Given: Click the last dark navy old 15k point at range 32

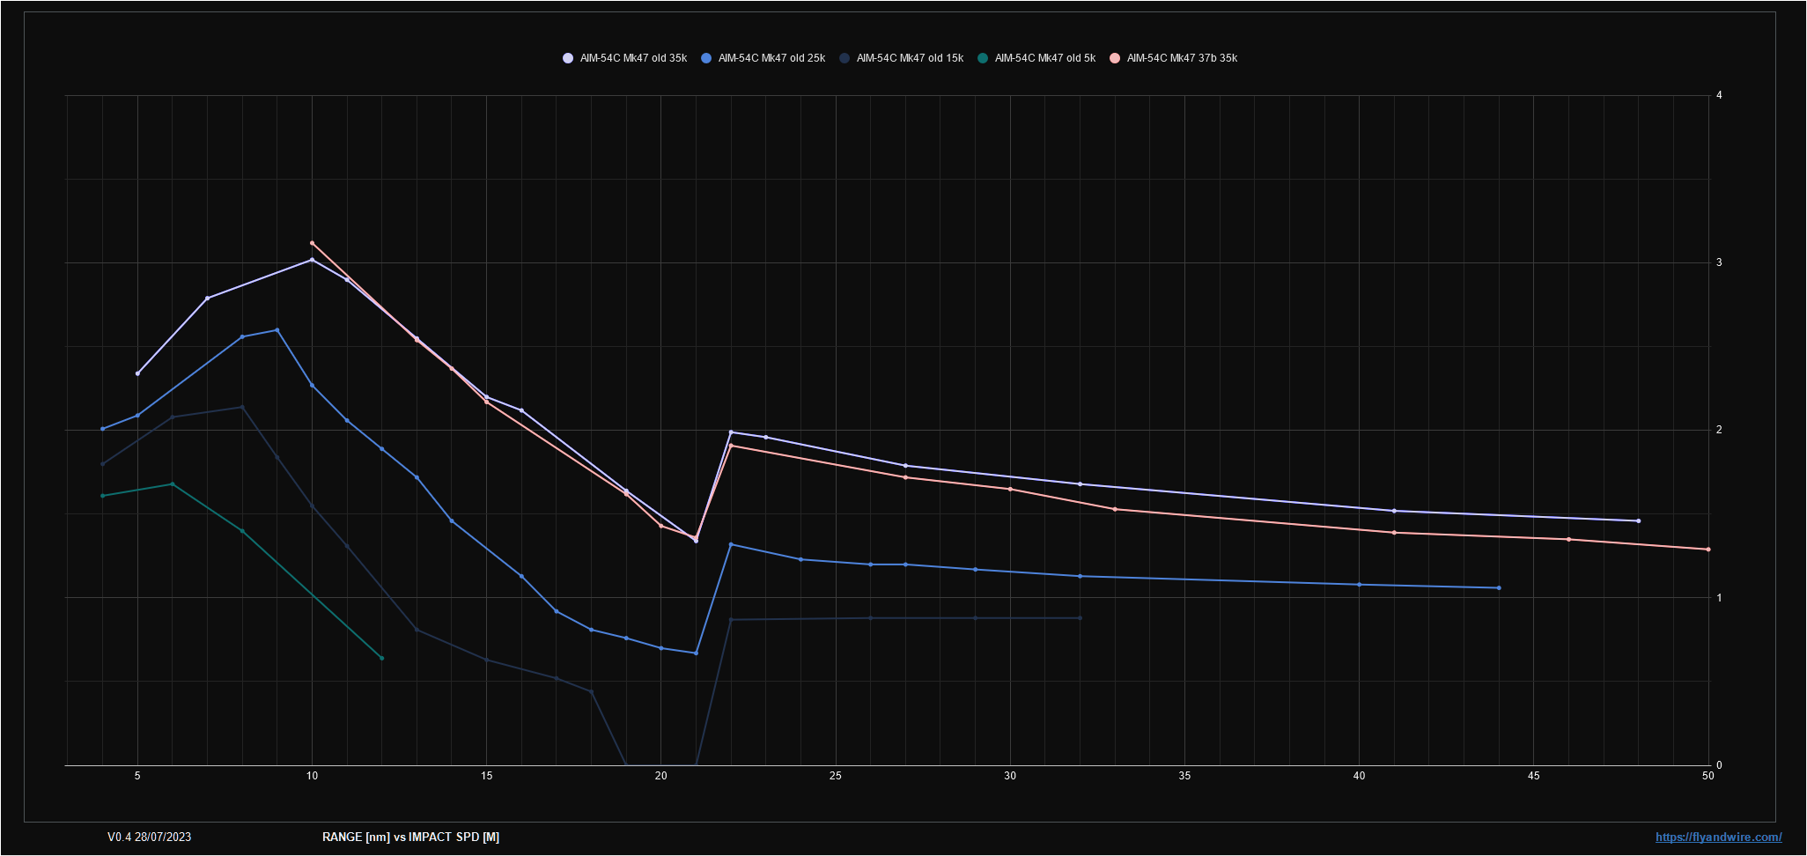Looking at the screenshot, I should coord(1080,618).
